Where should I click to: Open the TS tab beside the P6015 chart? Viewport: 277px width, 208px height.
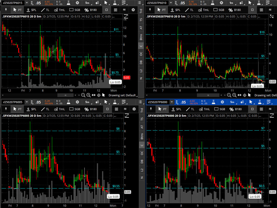click(142, 19)
